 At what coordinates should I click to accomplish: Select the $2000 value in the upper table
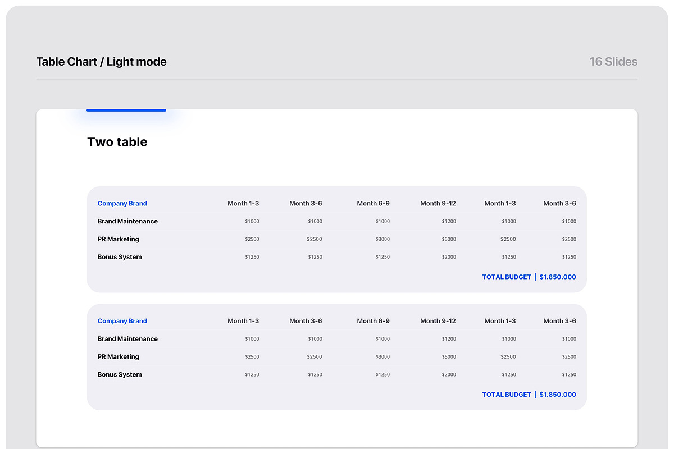pos(449,257)
